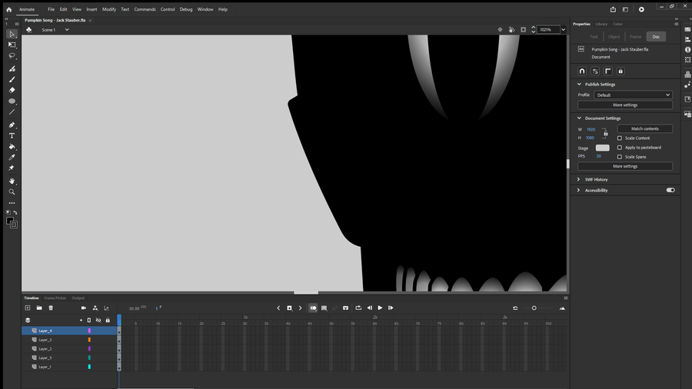Enable Scale Spans checkbox
This screenshot has height=389, width=692.
tap(620, 157)
